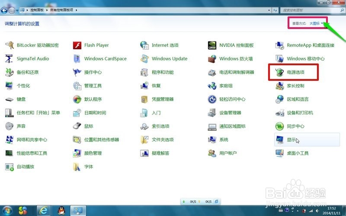
Task: Open 任务栏和「开始」菜单 link
Action: (38, 113)
